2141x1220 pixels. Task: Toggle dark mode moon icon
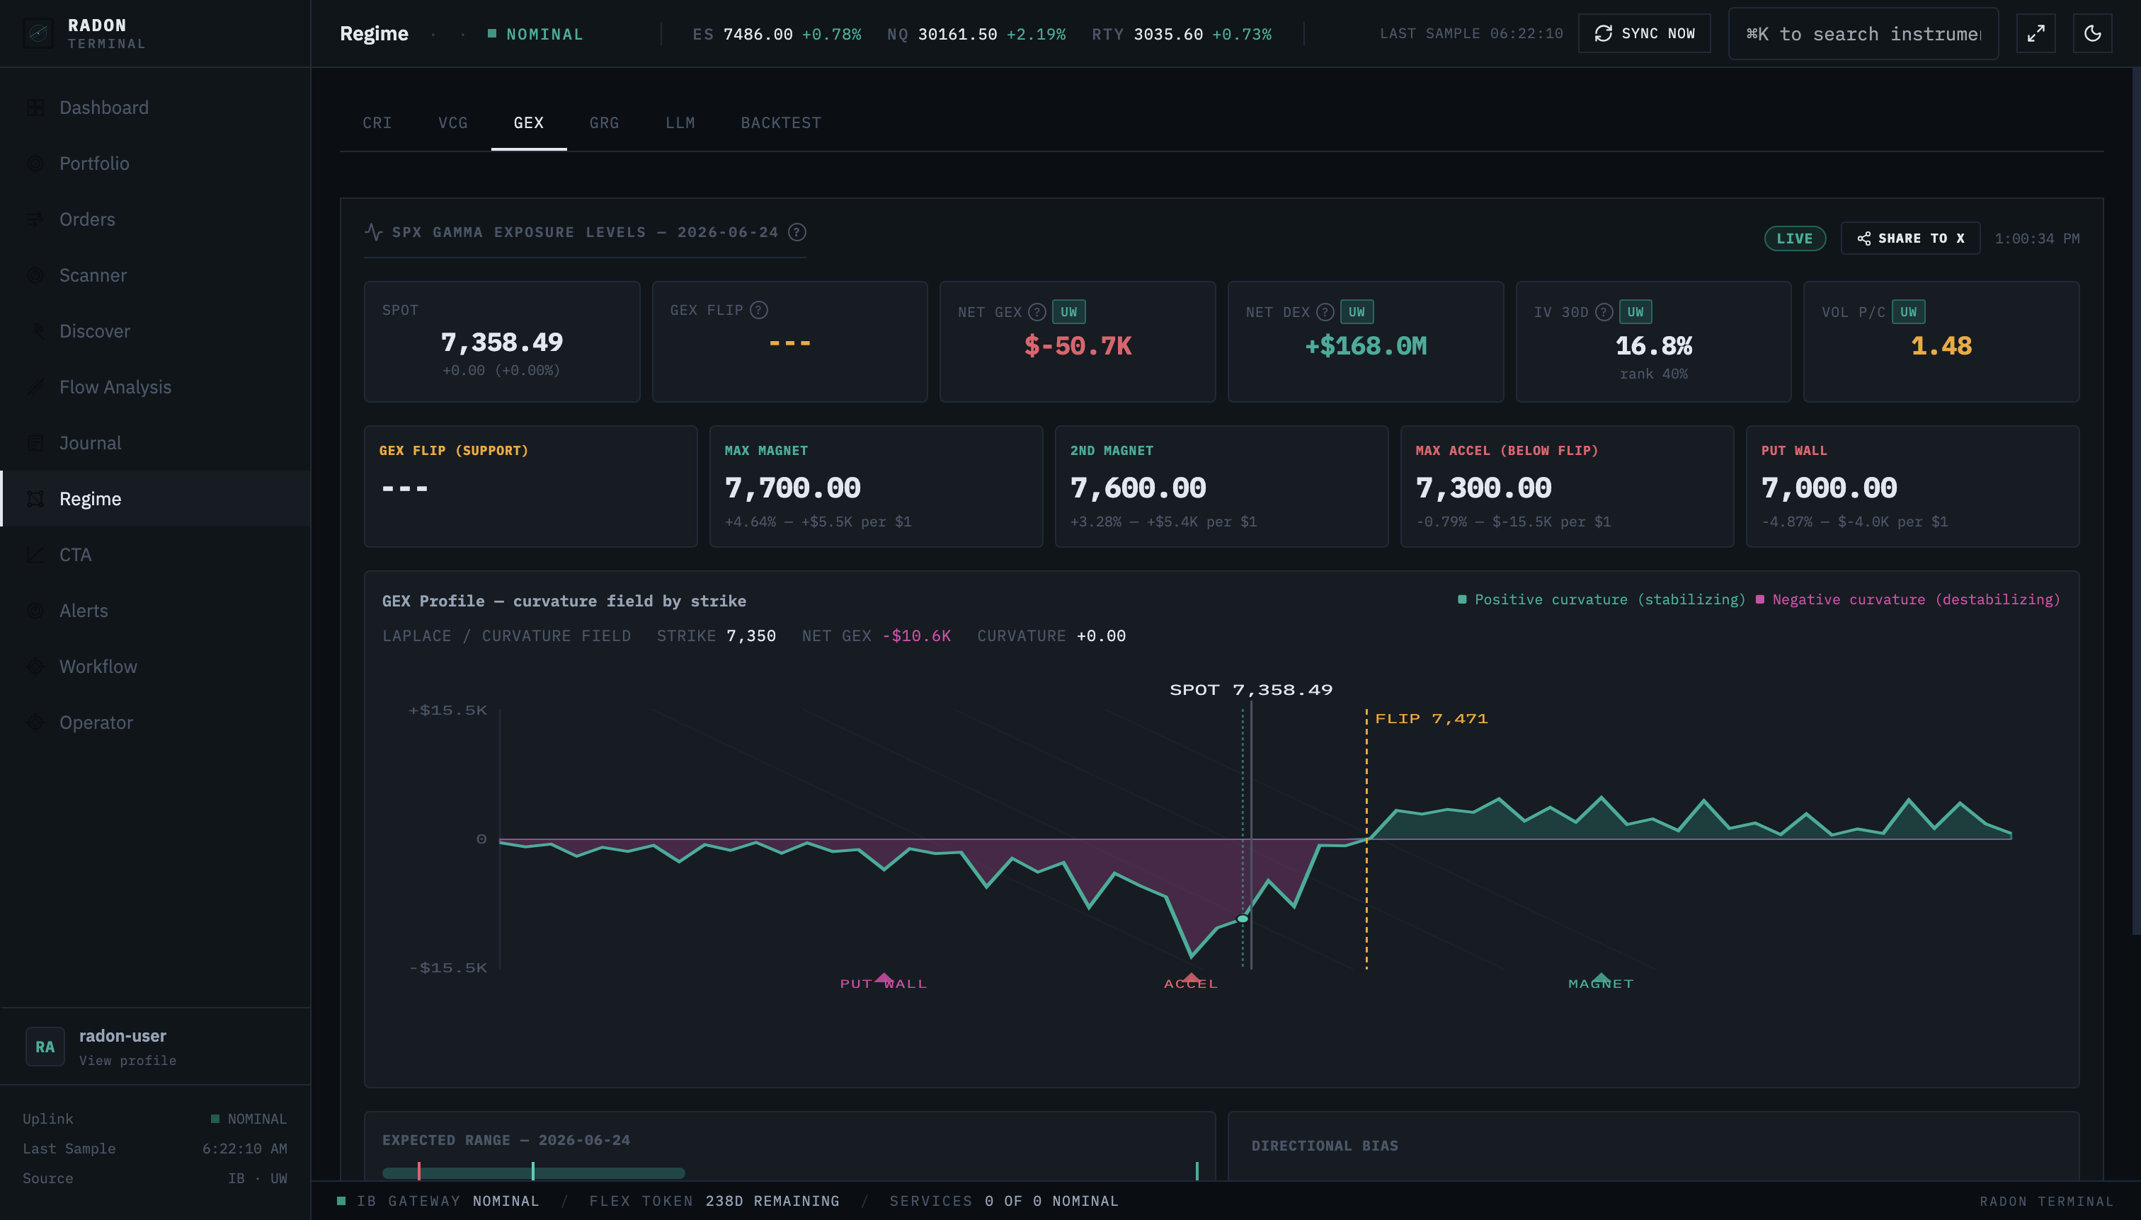[2092, 33]
